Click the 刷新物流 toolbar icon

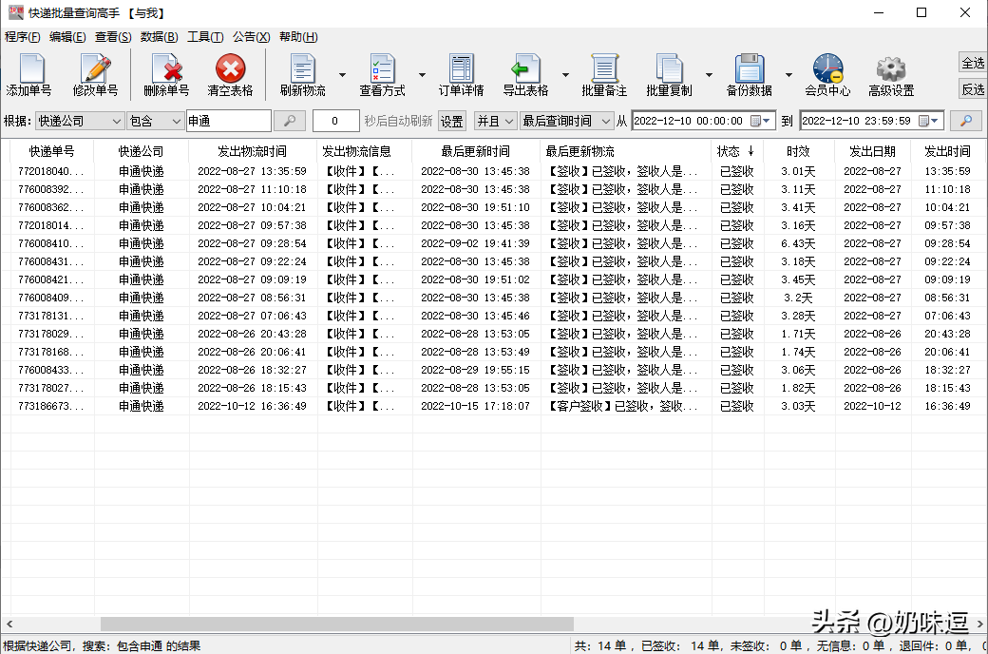302,68
